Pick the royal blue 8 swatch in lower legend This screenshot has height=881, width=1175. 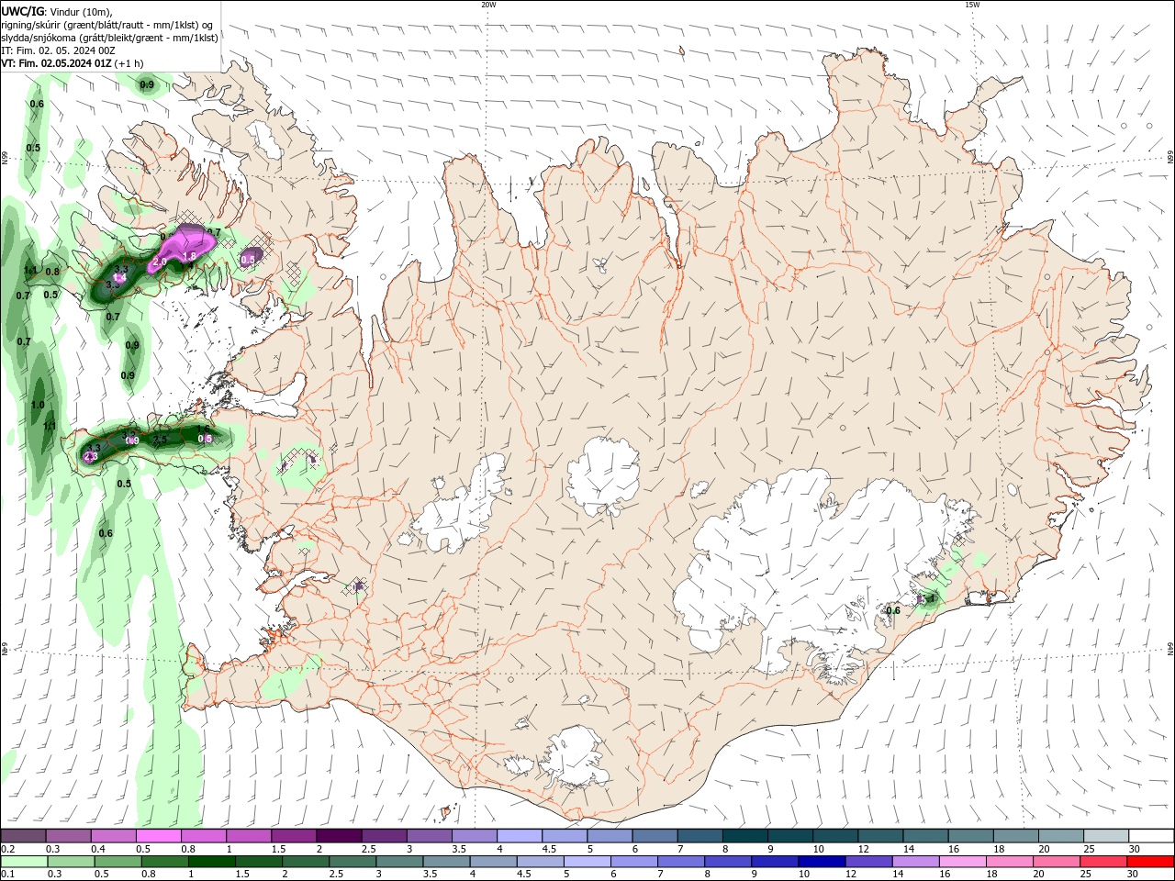coord(727,861)
